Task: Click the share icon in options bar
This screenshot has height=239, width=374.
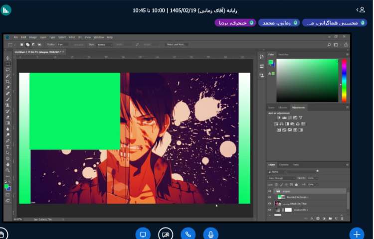Action: click(x=346, y=45)
